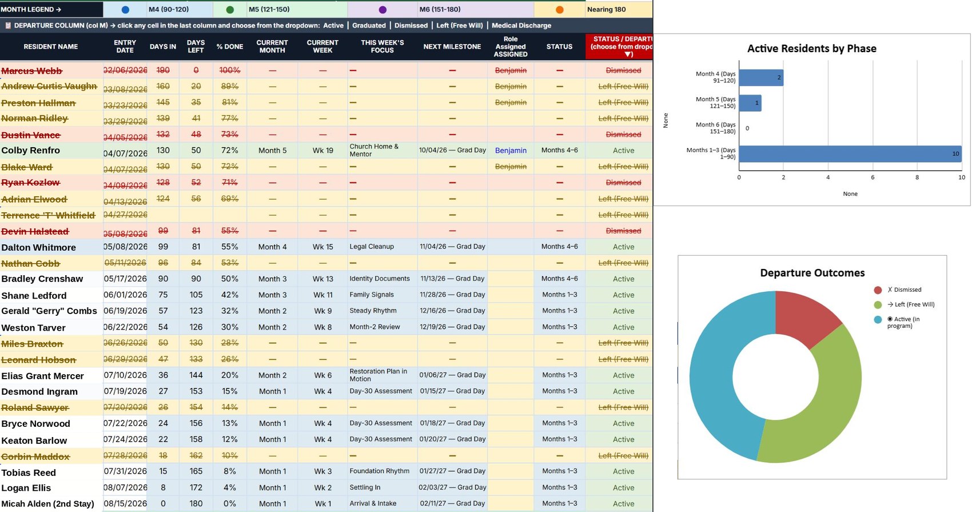Click Colby Renfro's Benjamin role link
This screenshot has height=512, width=972.
click(511, 150)
